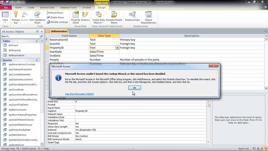Select qryPropertiesByRate query
The image size is (268, 151).
20,130
